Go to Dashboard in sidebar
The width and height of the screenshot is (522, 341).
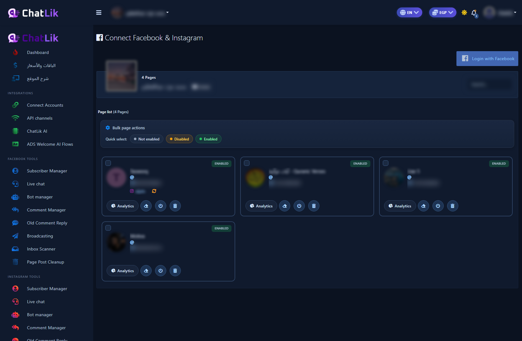click(x=38, y=52)
